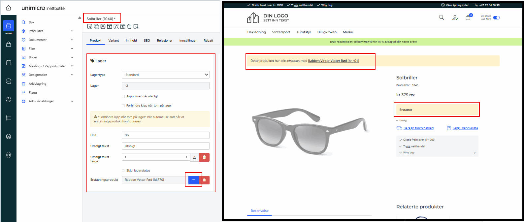The width and height of the screenshot is (524, 222).
Task: Open the Relasjoner tab
Action: click(165, 41)
